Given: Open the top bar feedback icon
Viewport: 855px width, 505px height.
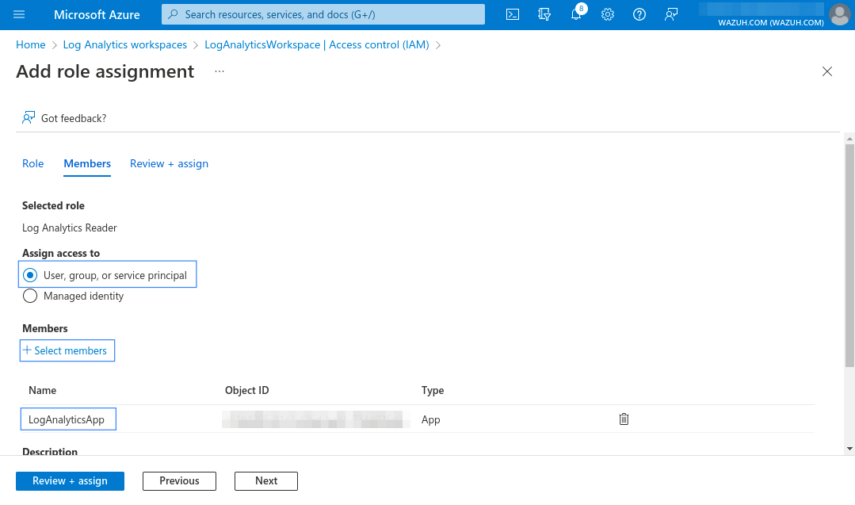Looking at the screenshot, I should click(671, 15).
